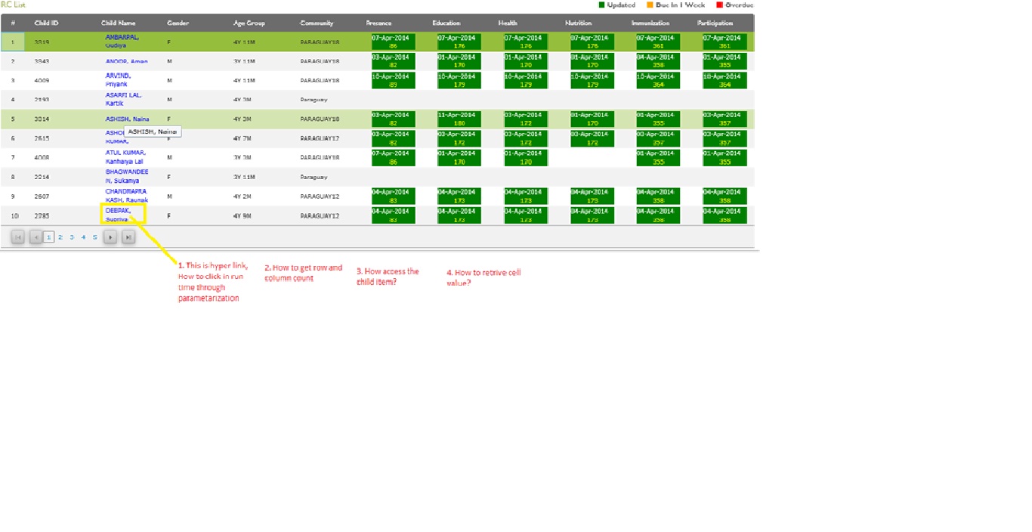Image resolution: width=1032 pixels, height=532 pixels.
Task: Click the Health column header
Action: coord(508,23)
